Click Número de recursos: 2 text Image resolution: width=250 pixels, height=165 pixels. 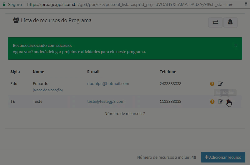point(125,114)
